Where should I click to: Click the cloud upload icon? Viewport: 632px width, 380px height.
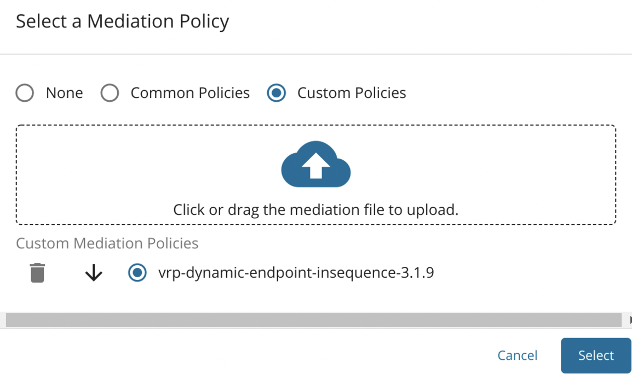315,164
